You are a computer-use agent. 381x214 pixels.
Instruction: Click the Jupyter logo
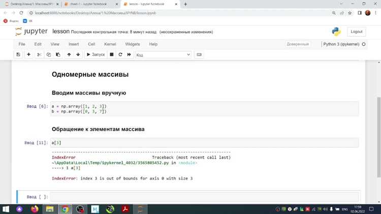pos(31,32)
